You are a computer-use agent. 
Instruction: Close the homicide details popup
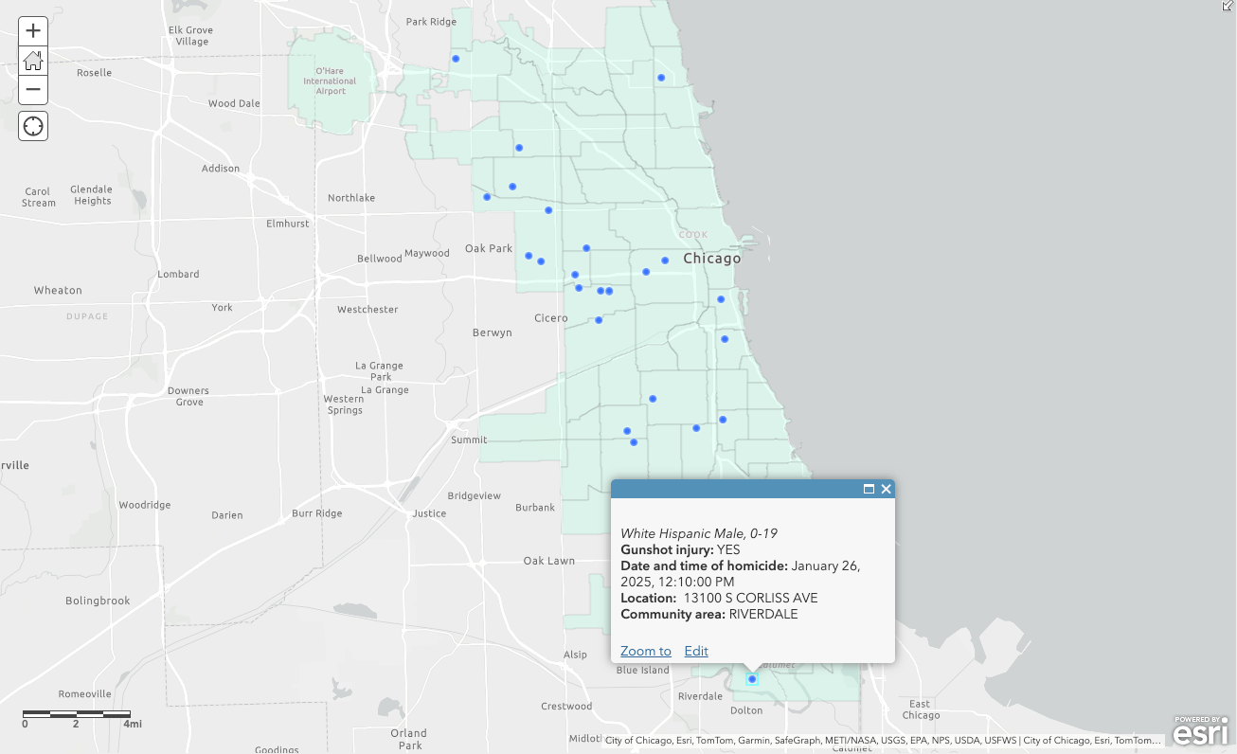tap(887, 489)
